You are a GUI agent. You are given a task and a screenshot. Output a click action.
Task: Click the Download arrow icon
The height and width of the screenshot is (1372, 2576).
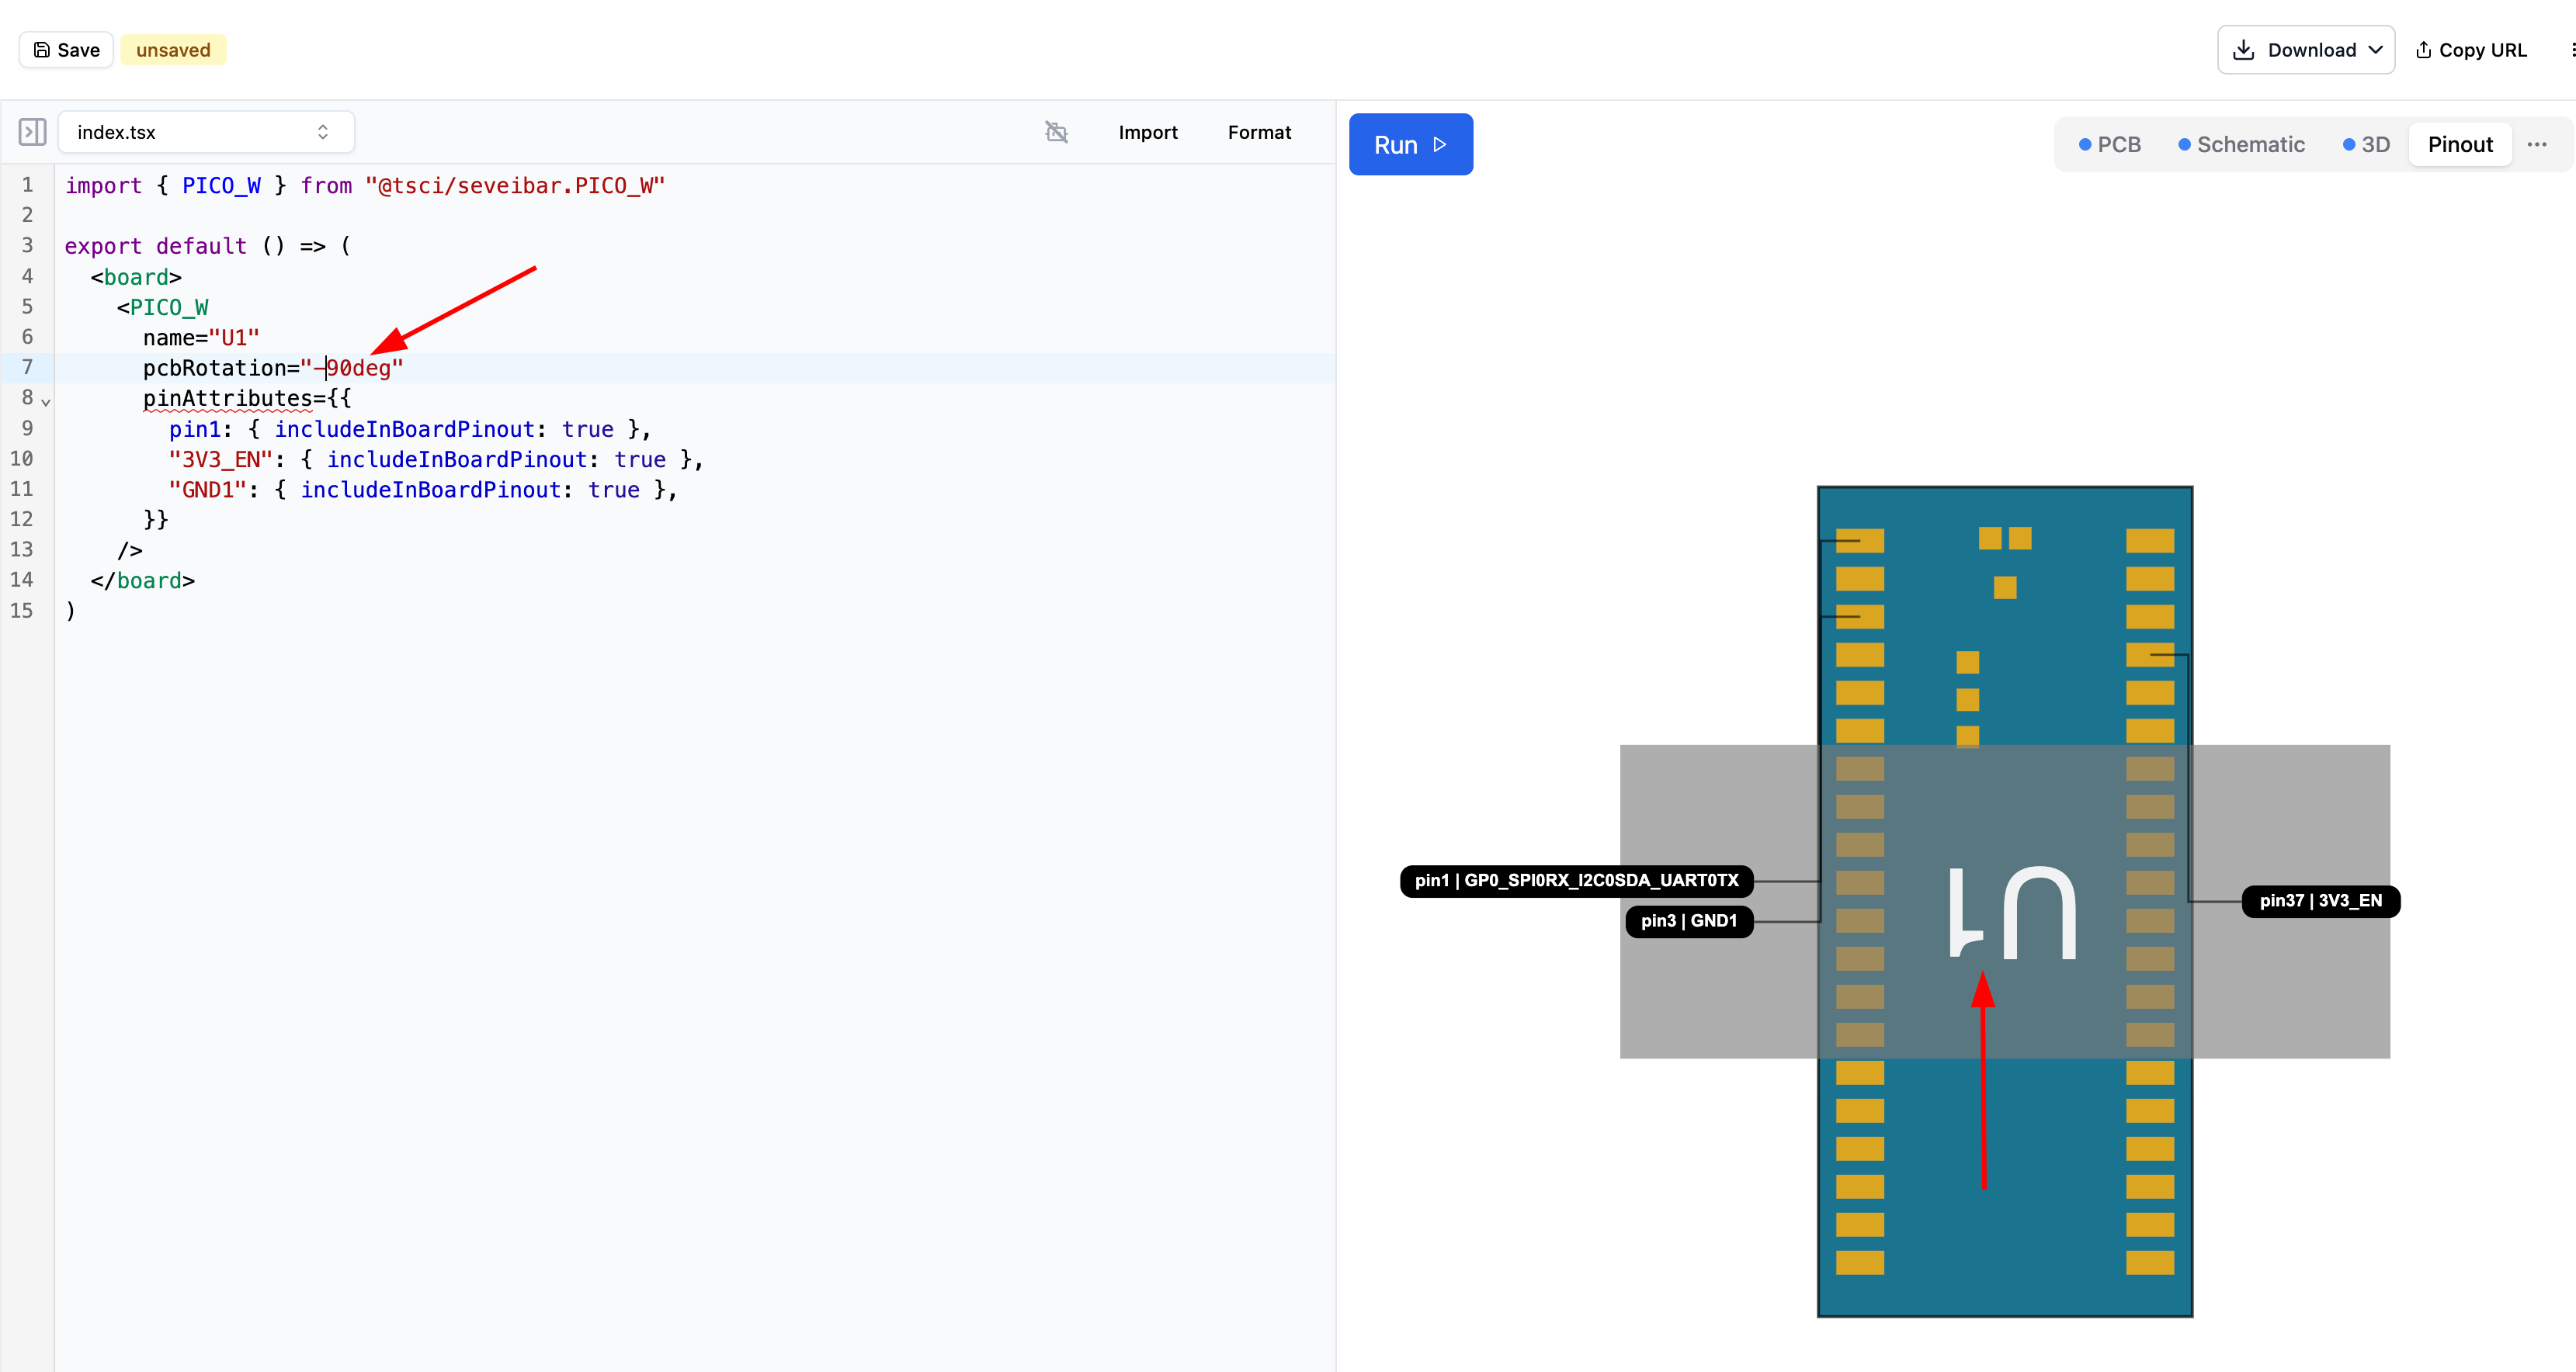click(2243, 50)
